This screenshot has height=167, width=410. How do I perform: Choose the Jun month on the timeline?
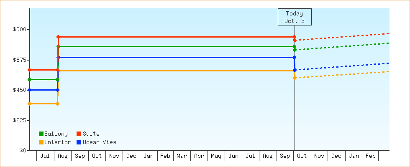coord(233,156)
